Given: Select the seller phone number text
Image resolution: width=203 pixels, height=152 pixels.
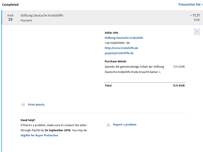Looking at the screenshot, I should point(117,43).
